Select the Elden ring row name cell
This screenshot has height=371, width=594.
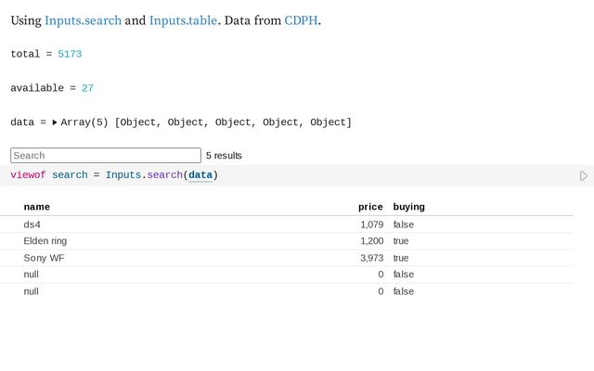click(45, 241)
